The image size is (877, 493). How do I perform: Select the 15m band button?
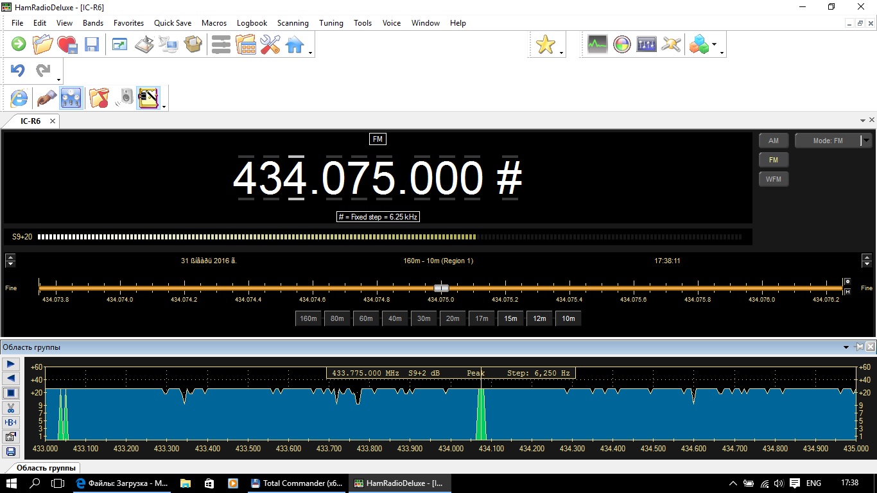click(x=510, y=318)
